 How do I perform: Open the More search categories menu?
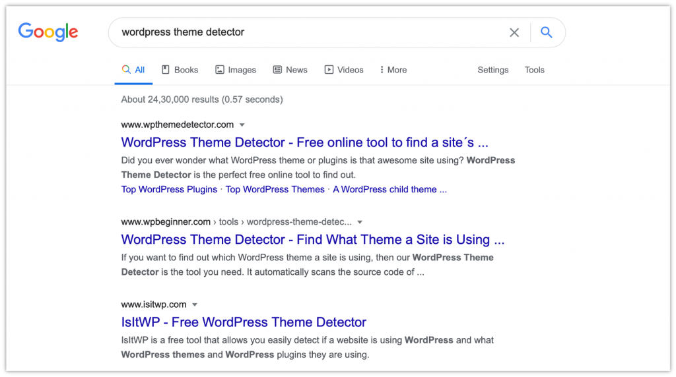[x=393, y=70]
